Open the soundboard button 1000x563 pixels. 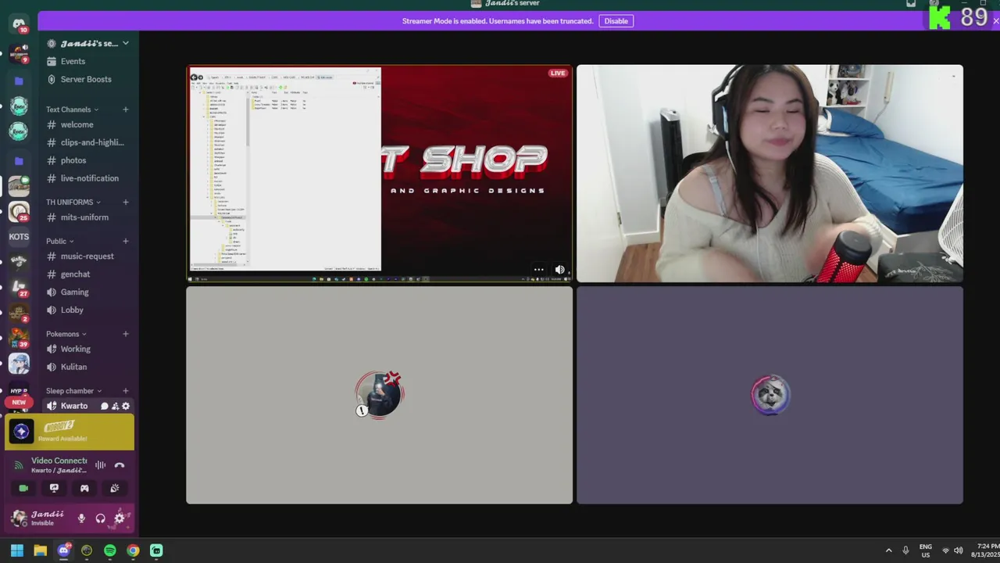[115, 488]
